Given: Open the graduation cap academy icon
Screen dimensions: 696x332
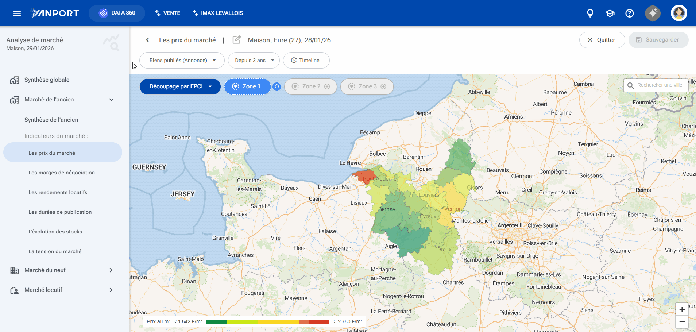Looking at the screenshot, I should click(610, 13).
